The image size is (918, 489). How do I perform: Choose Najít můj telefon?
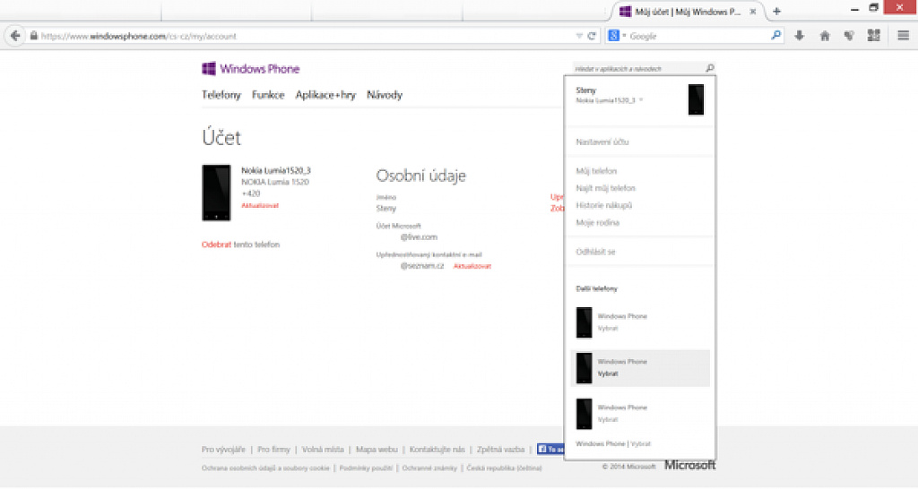pyautogui.click(x=606, y=188)
